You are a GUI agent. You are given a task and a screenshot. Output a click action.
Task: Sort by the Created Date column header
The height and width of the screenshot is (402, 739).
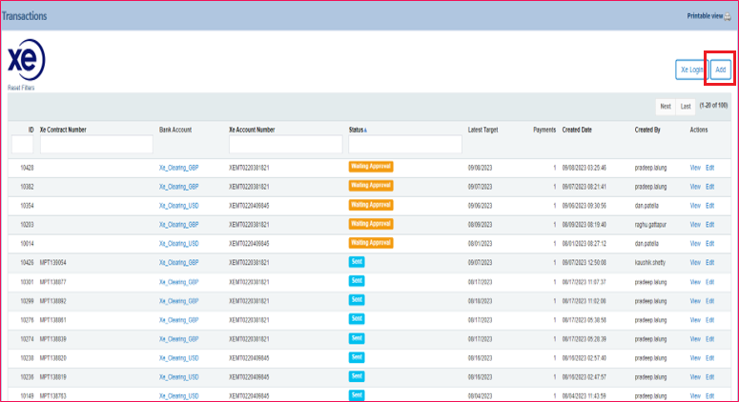point(577,130)
